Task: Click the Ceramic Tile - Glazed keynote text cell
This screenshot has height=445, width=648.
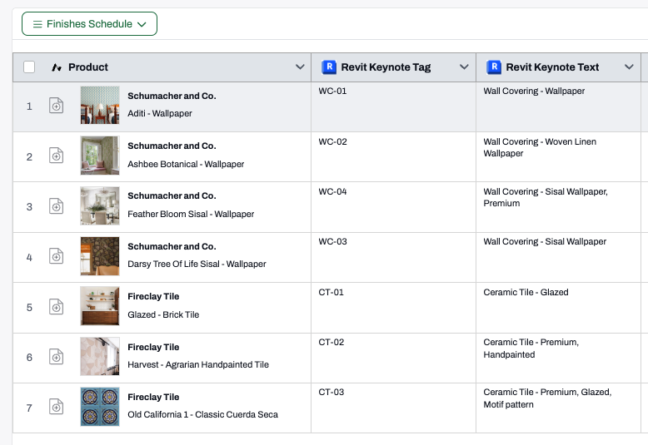Action: pos(558,308)
